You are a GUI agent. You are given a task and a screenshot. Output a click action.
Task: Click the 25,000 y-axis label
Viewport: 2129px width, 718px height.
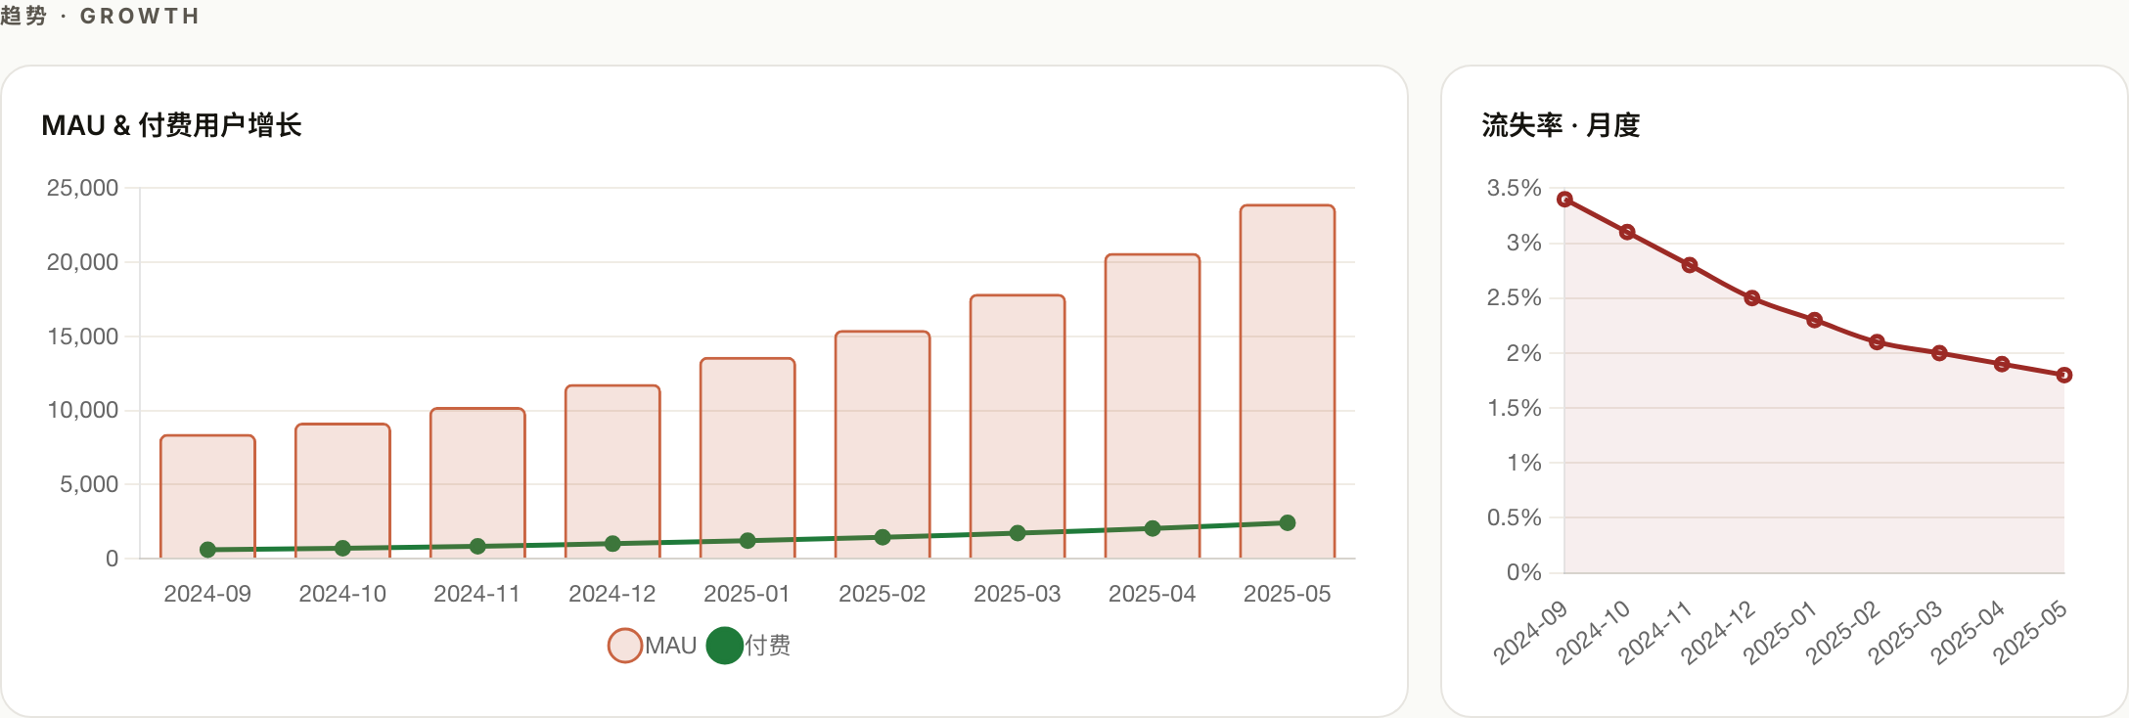[x=82, y=188]
